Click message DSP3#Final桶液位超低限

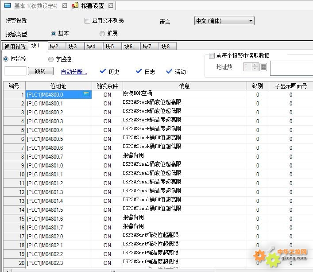(152, 173)
